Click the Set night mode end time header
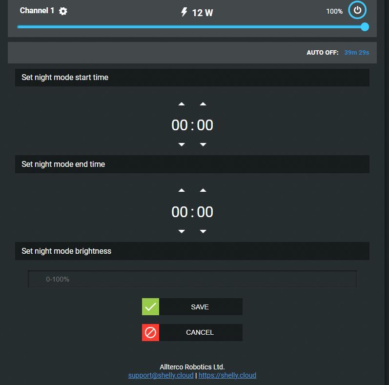Screen dimensions: 389x385 [x=192, y=164]
